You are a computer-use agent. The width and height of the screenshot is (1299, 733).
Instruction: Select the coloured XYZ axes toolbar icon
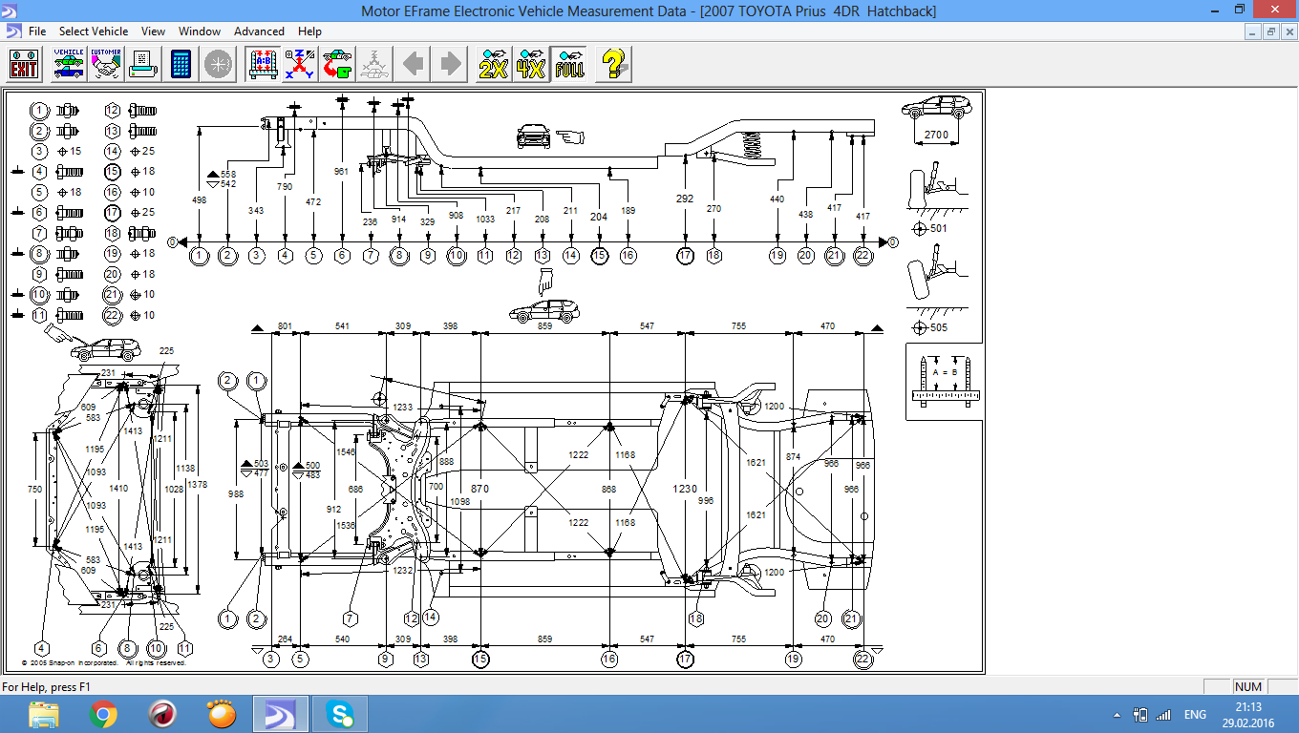tap(300, 65)
